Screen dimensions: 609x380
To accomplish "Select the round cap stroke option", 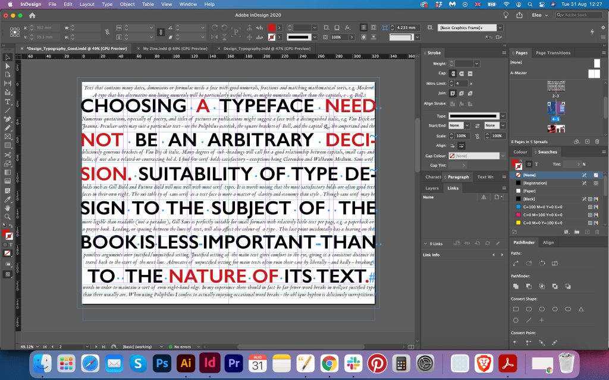I will (462, 73).
